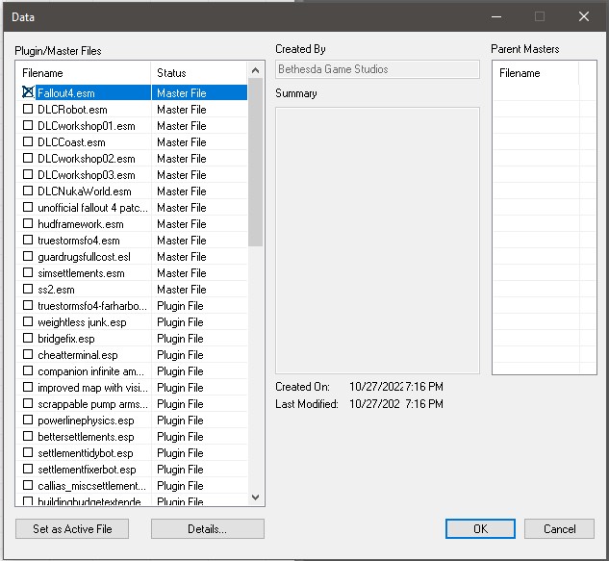This screenshot has width=609, height=561.
Task: Sort by the Status column header
Action: pyautogui.click(x=199, y=72)
